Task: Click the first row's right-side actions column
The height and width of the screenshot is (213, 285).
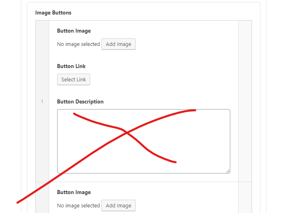Action: tap(245, 101)
